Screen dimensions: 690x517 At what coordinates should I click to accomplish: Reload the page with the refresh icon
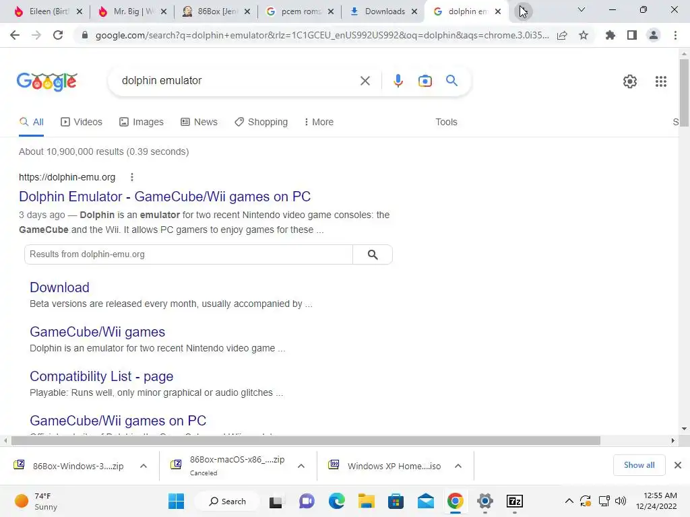(58, 35)
